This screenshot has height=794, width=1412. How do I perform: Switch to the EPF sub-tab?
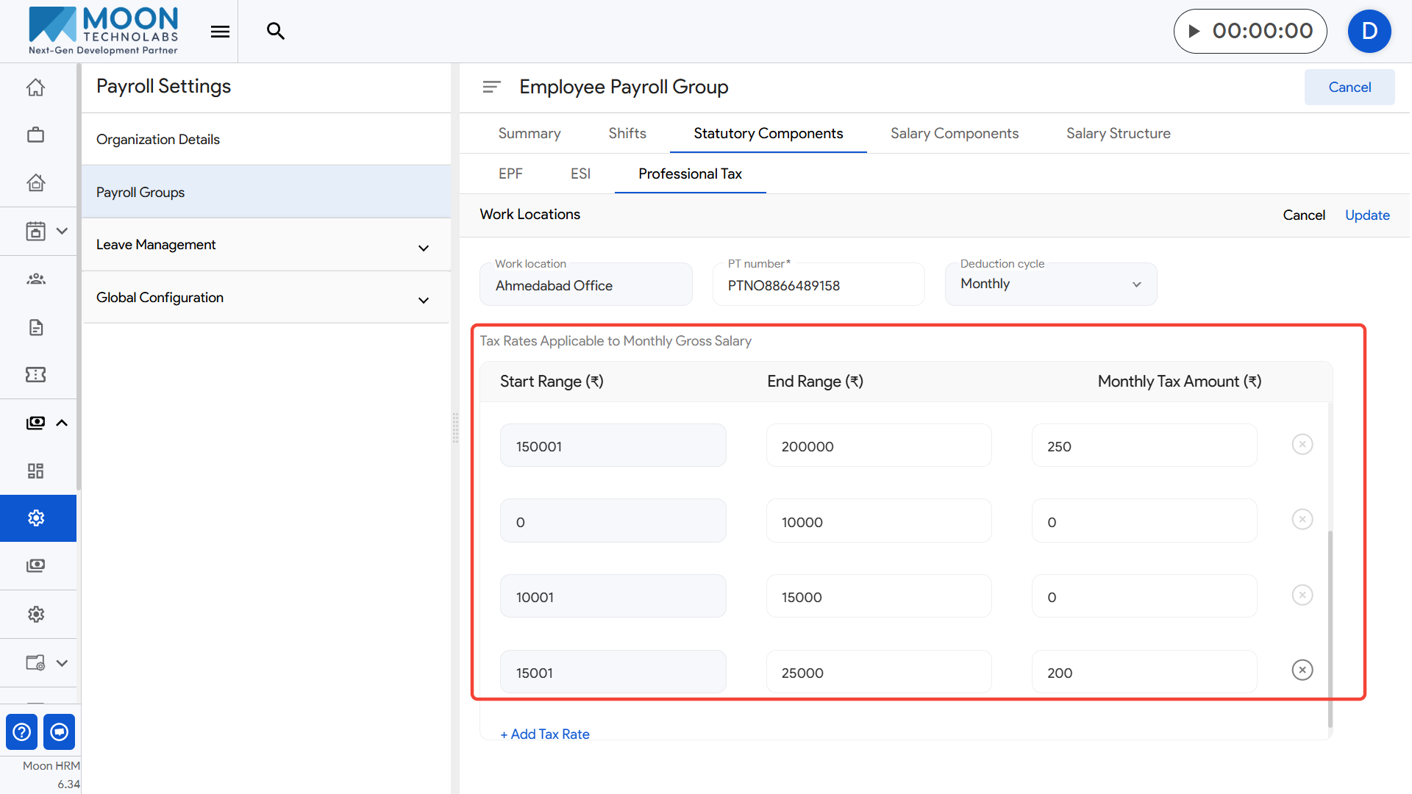pos(510,174)
